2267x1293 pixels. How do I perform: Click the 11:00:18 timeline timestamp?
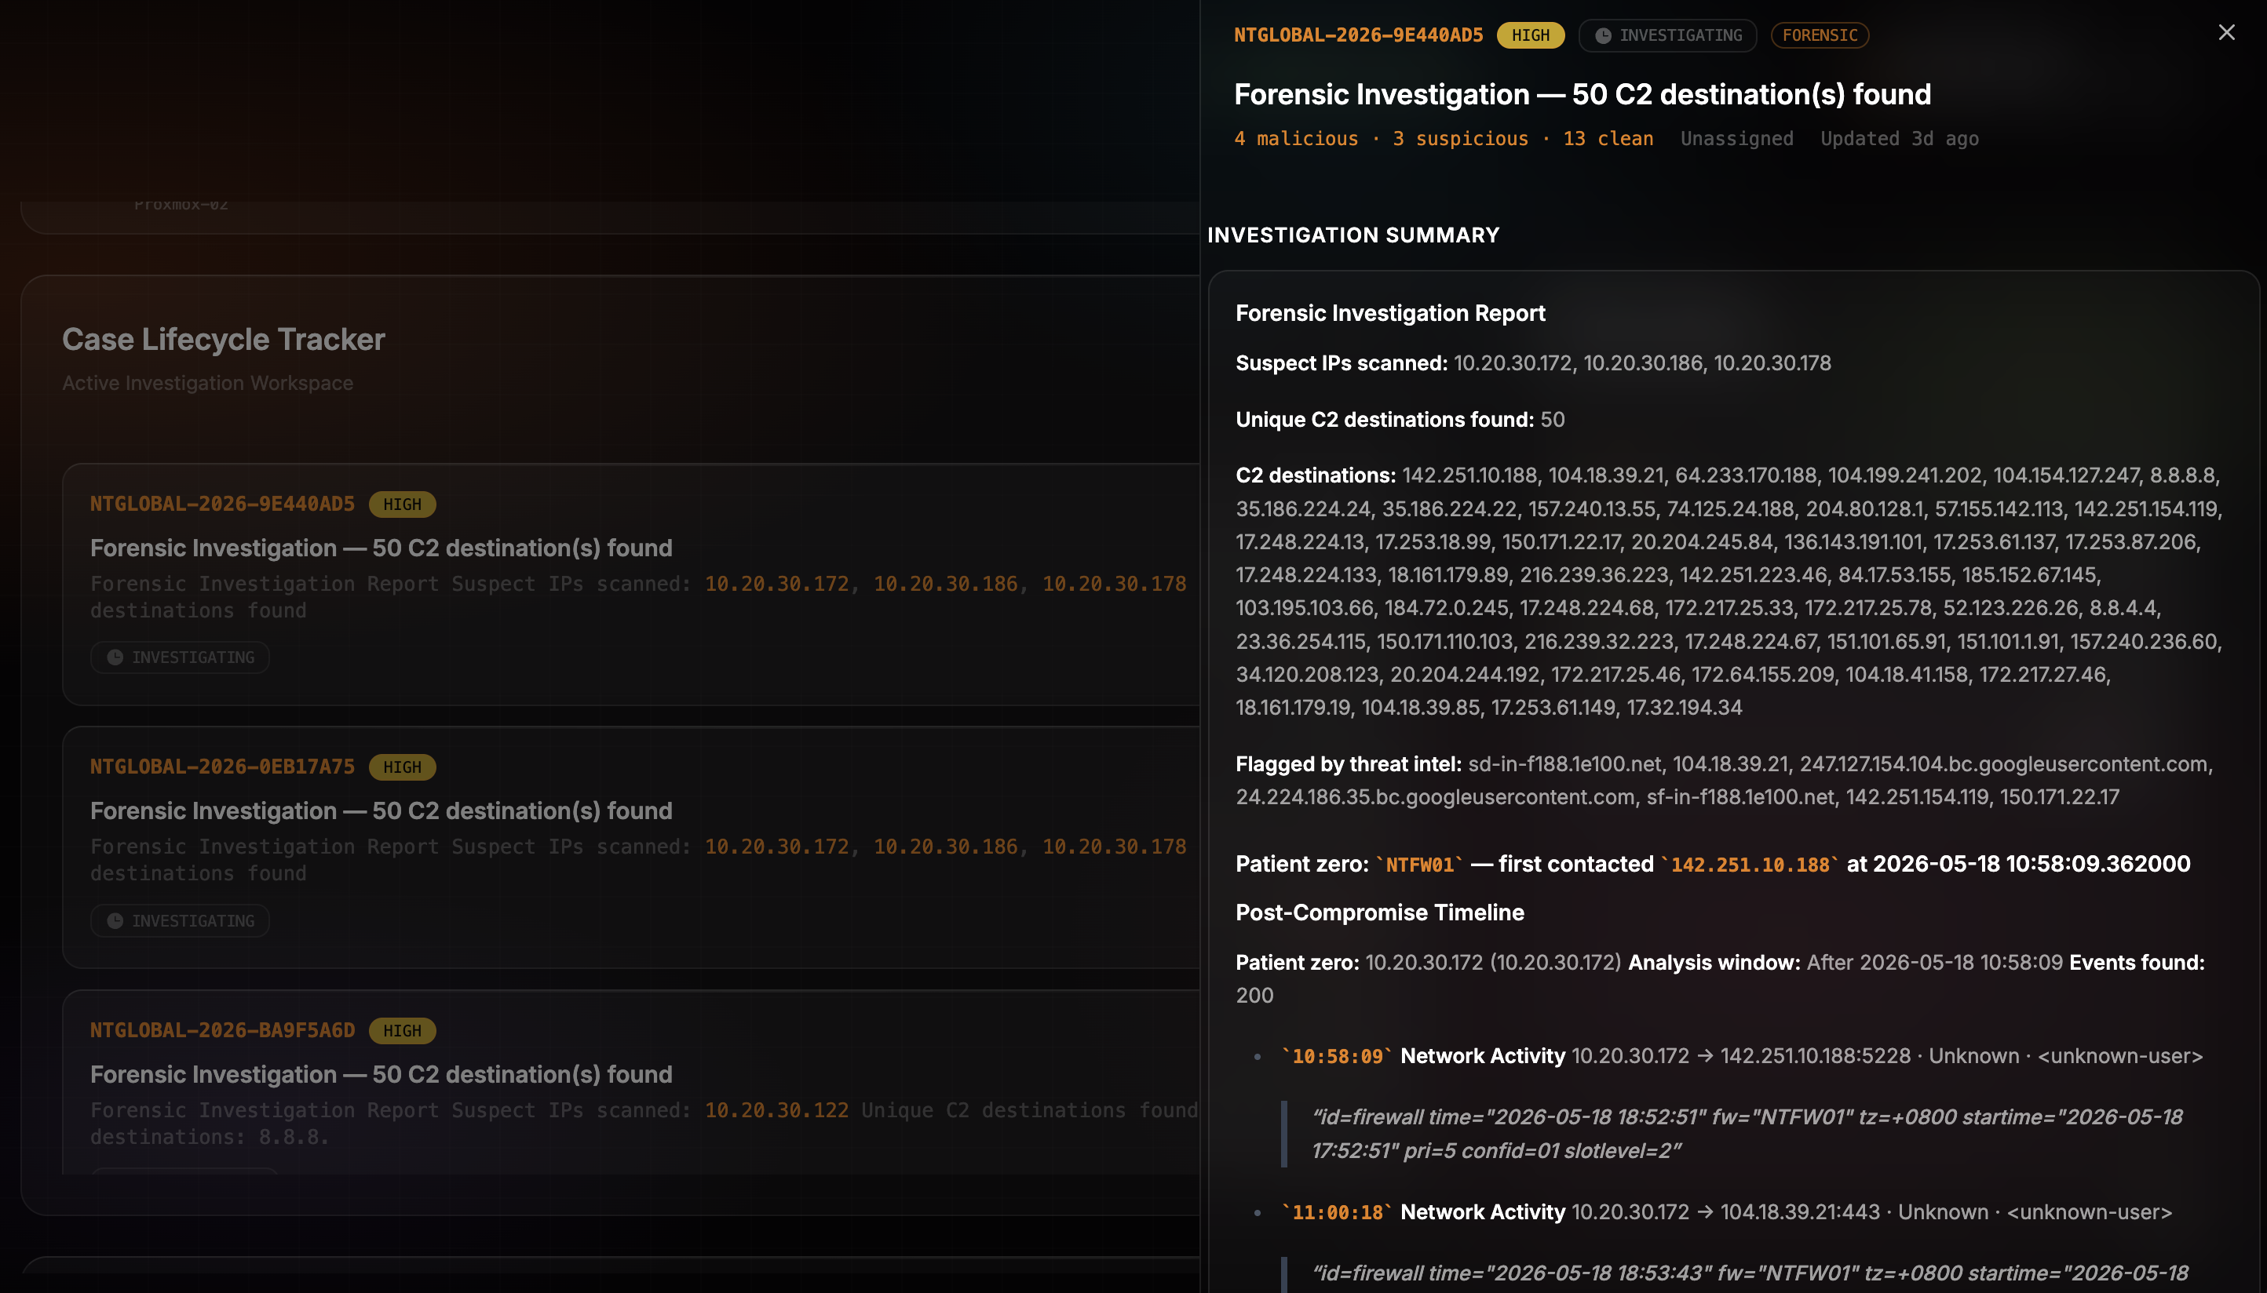tap(1337, 1213)
